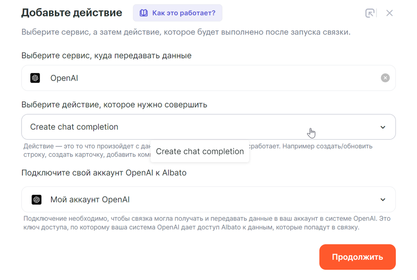Click the chevron in the account selector
The image size is (417, 280).
(x=383, y=200)
